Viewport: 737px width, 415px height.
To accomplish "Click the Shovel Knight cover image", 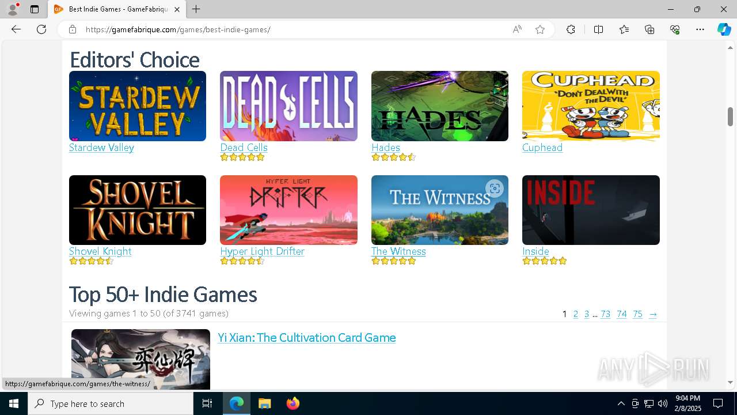I will tap(138, 210).
